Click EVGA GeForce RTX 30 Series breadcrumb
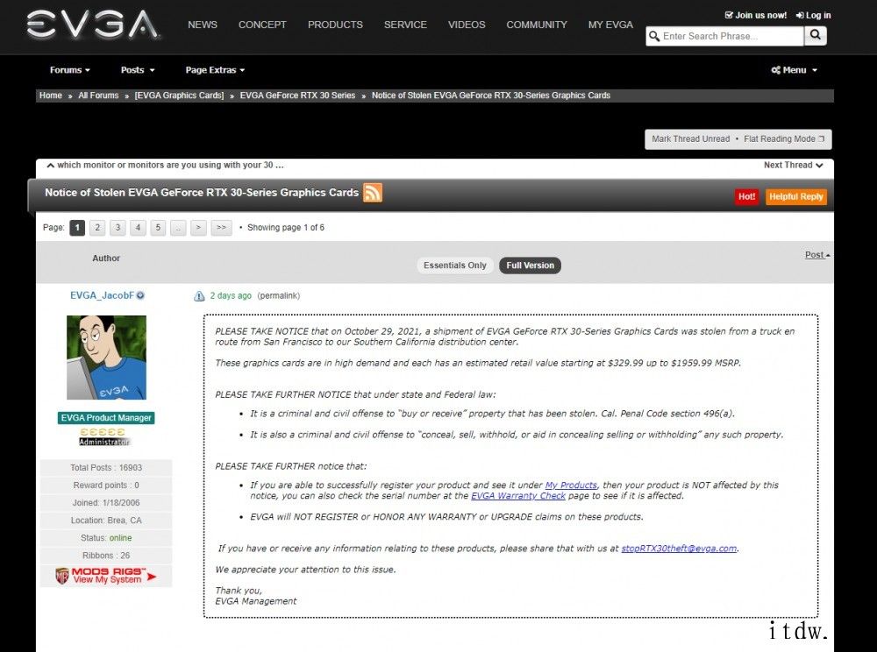Screen dimensions: 877x652 (x=297, y=96)
